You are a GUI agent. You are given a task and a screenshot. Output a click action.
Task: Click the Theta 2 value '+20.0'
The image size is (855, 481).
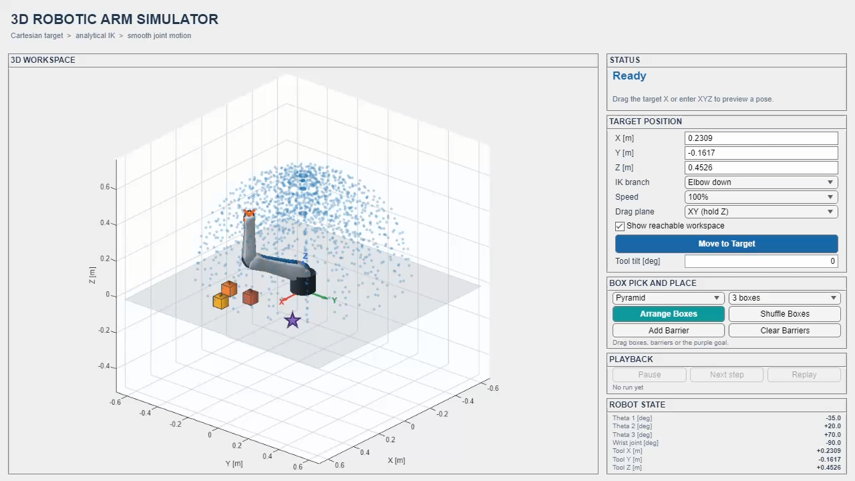click(x=833, y=426)
